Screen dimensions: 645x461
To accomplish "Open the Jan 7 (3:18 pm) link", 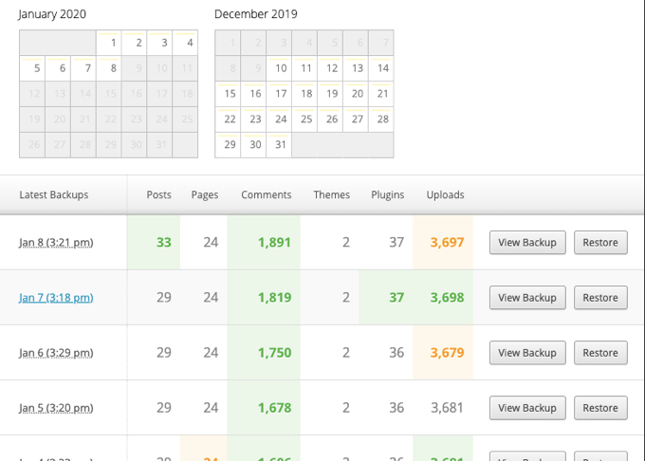I will [x=56, y=297].
